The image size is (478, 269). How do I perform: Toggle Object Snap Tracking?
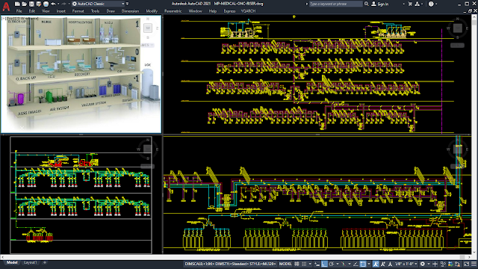(x=356, y=264)
